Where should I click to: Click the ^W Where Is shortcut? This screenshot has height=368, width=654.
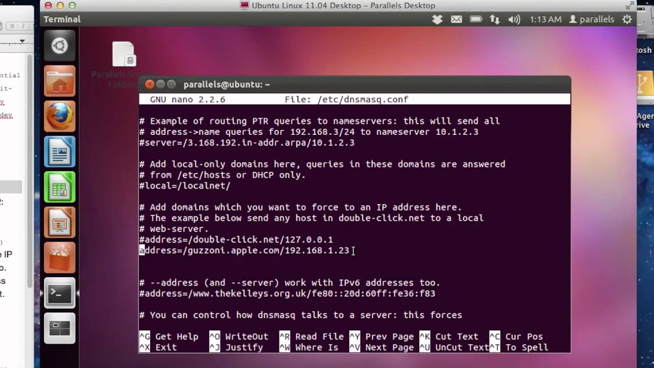tap(309, 347)
